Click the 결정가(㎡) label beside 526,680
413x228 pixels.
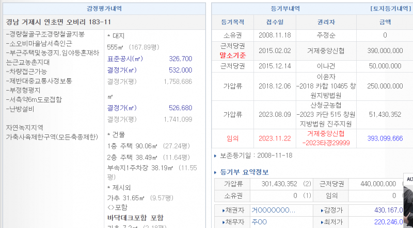click(121, 108)
